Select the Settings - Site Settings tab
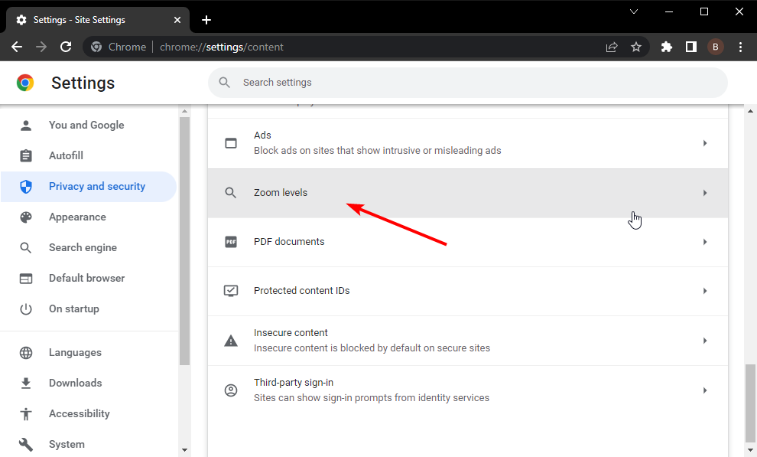 click(98, 20)
